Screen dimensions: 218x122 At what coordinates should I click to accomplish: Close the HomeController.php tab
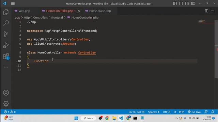pos(79,11)
